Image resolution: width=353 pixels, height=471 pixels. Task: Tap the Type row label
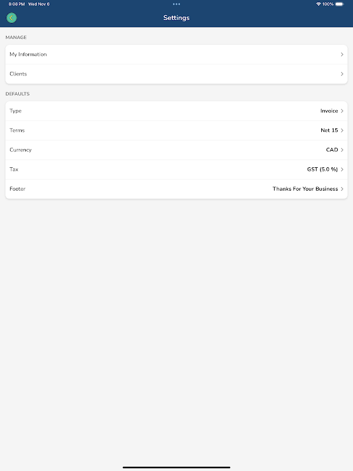(16, 111)
